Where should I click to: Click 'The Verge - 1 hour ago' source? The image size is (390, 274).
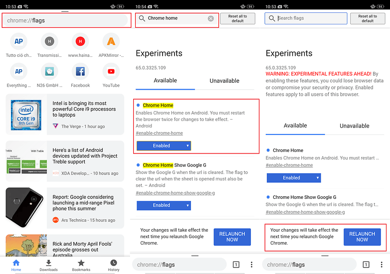[x=83, y=127]
